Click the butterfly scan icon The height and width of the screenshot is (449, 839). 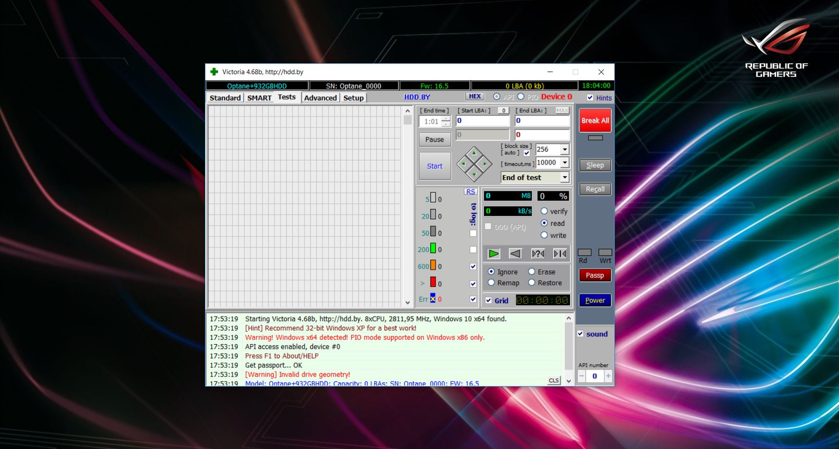coord(560,254)
